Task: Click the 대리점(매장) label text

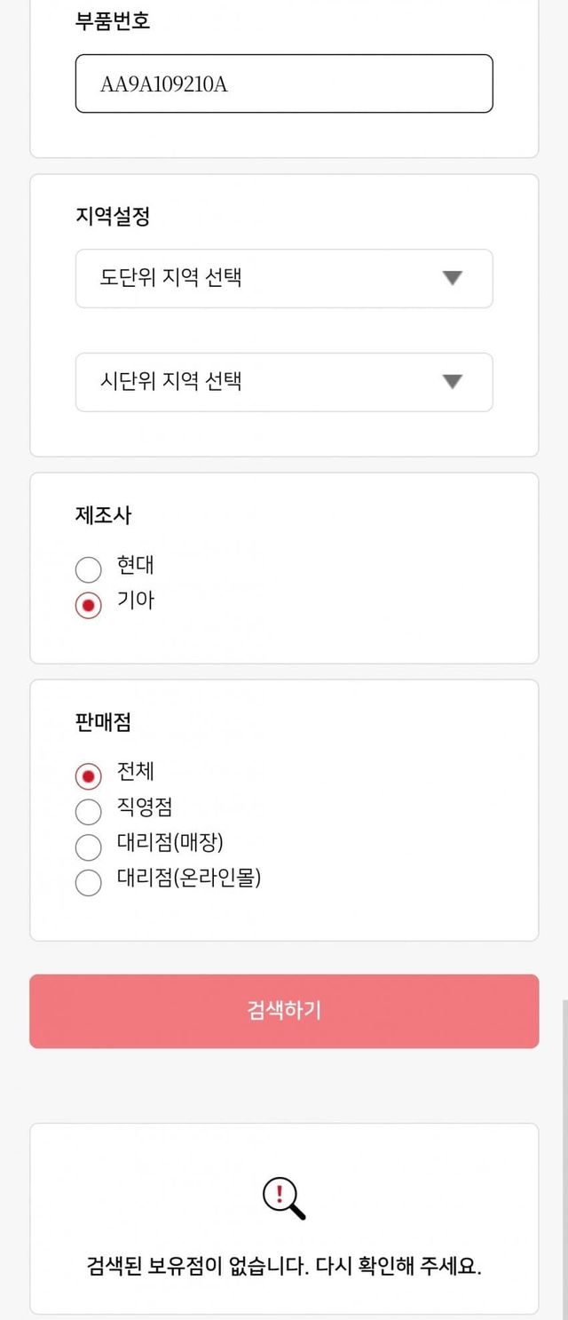Action: pyautogui.click(x=170, y=842)
